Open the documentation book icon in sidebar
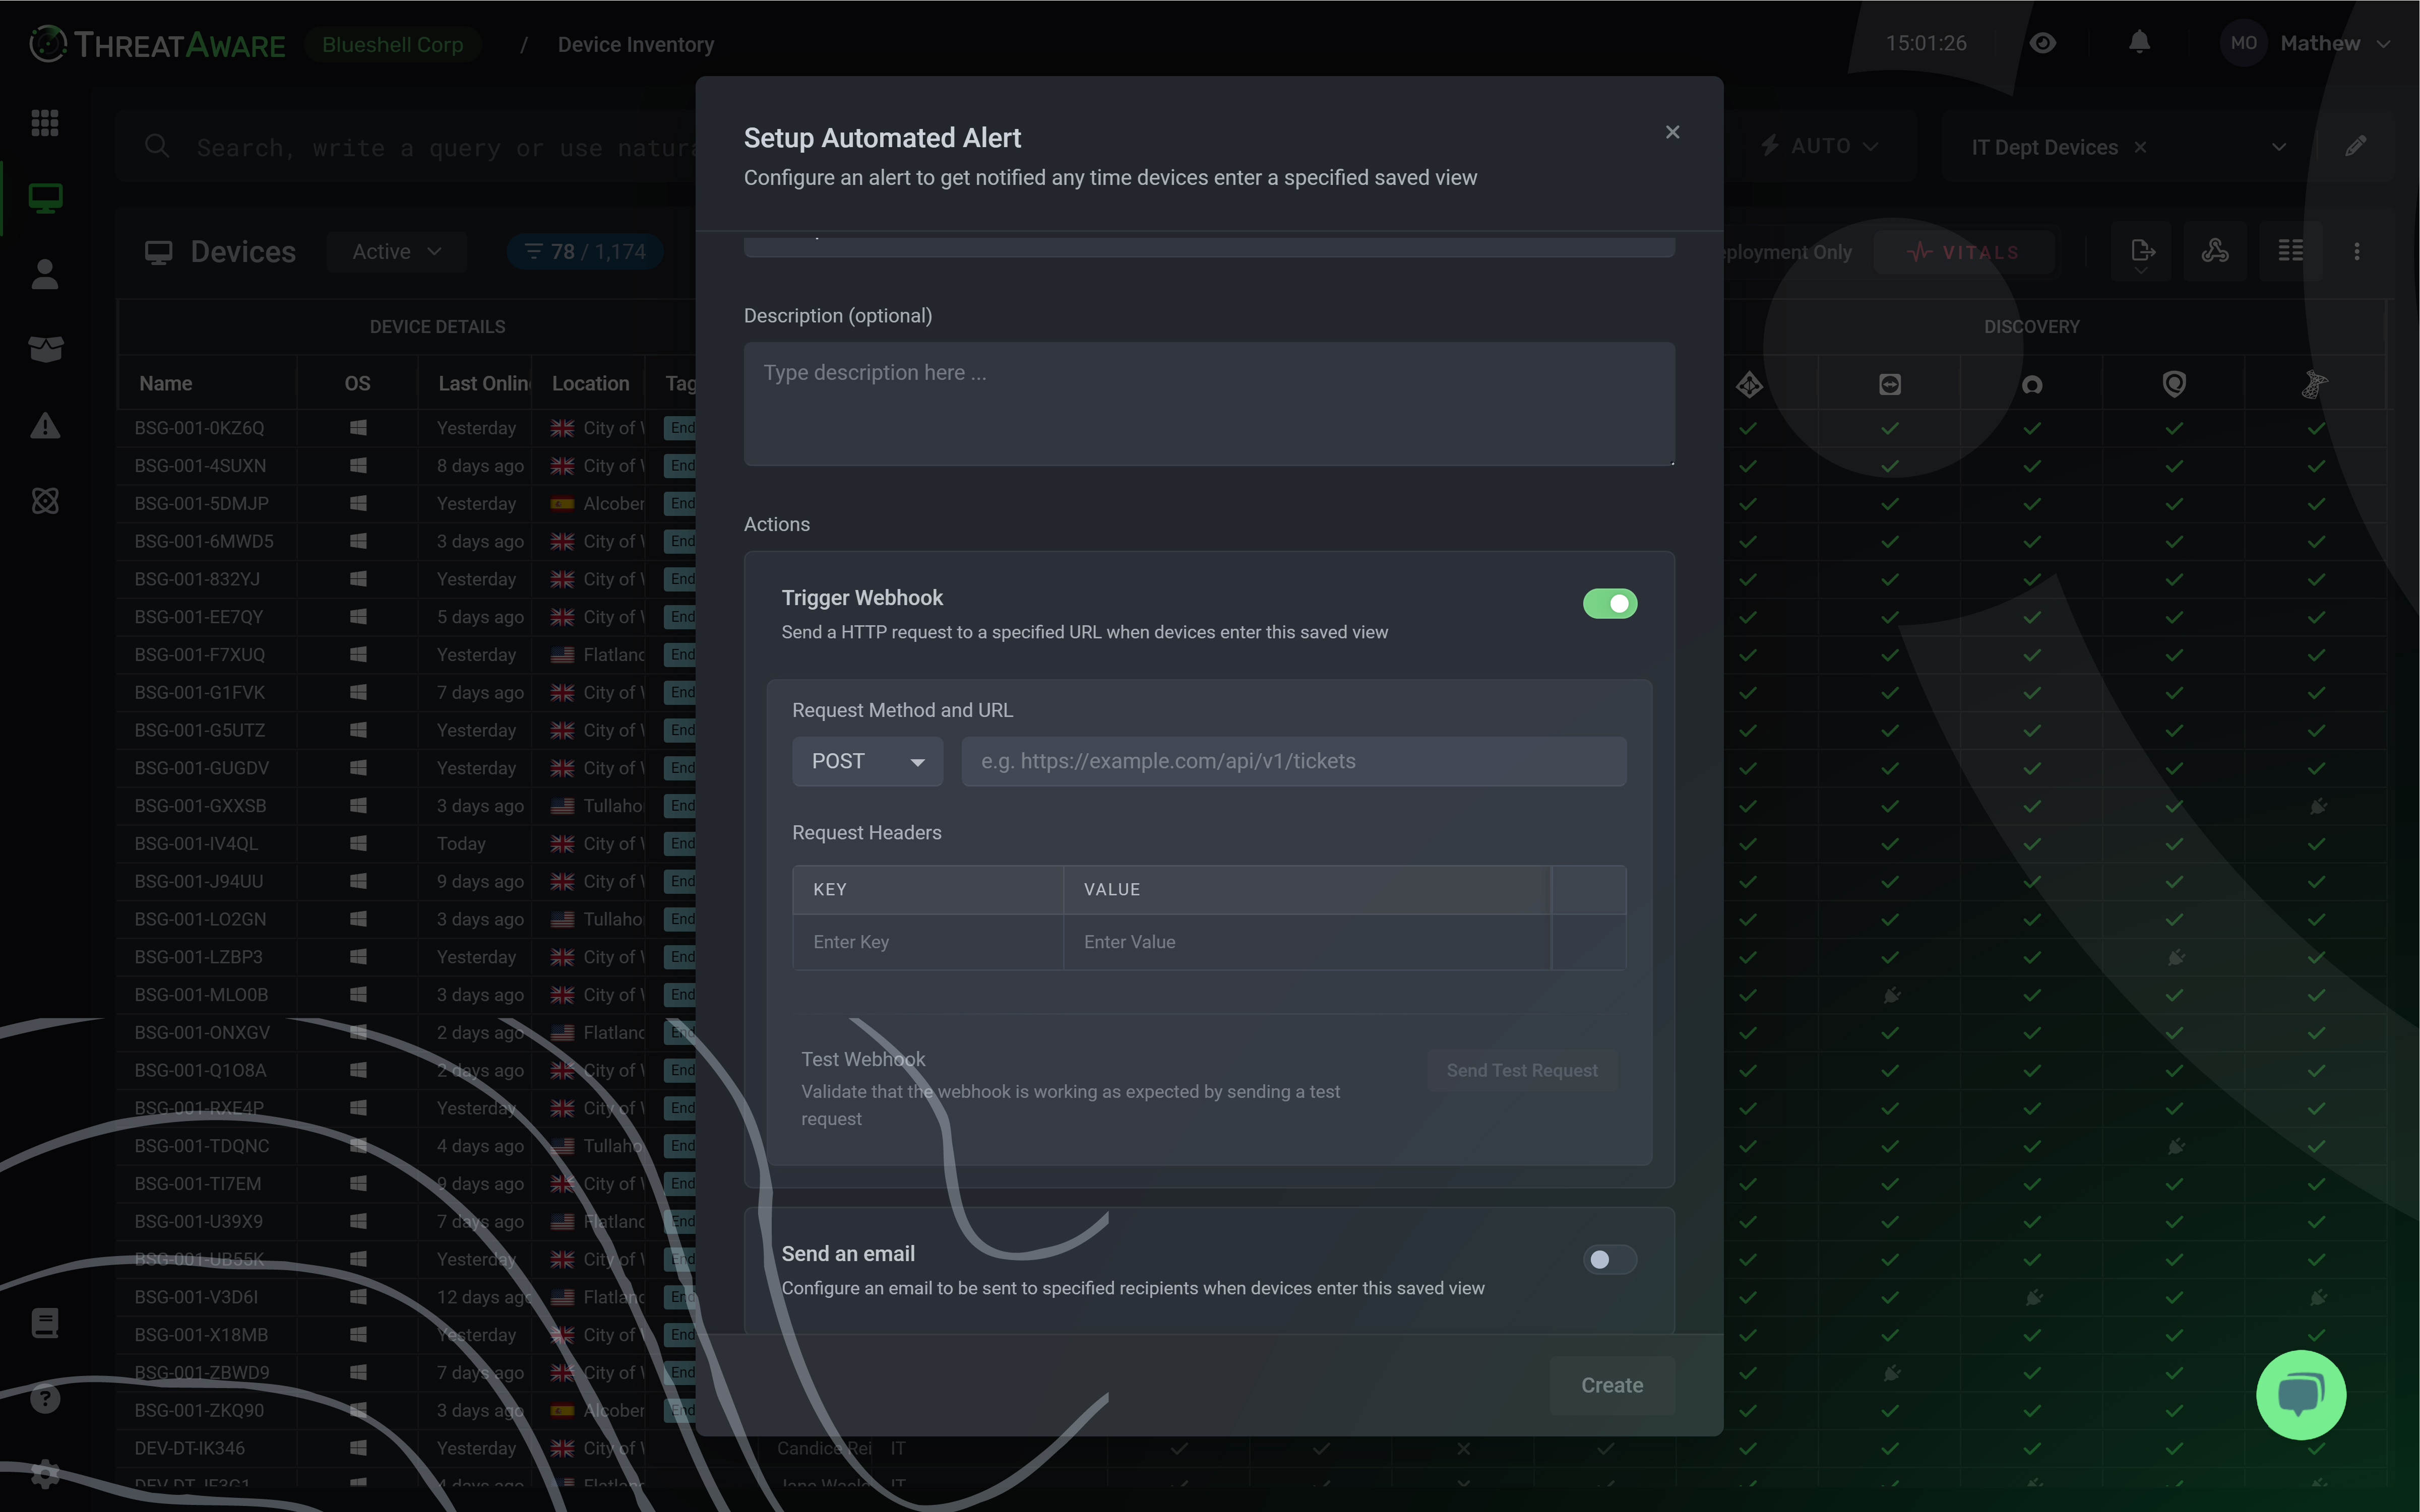Image resolution: width=2420 pixels, height=1512 pixels. coord(45,1322)
